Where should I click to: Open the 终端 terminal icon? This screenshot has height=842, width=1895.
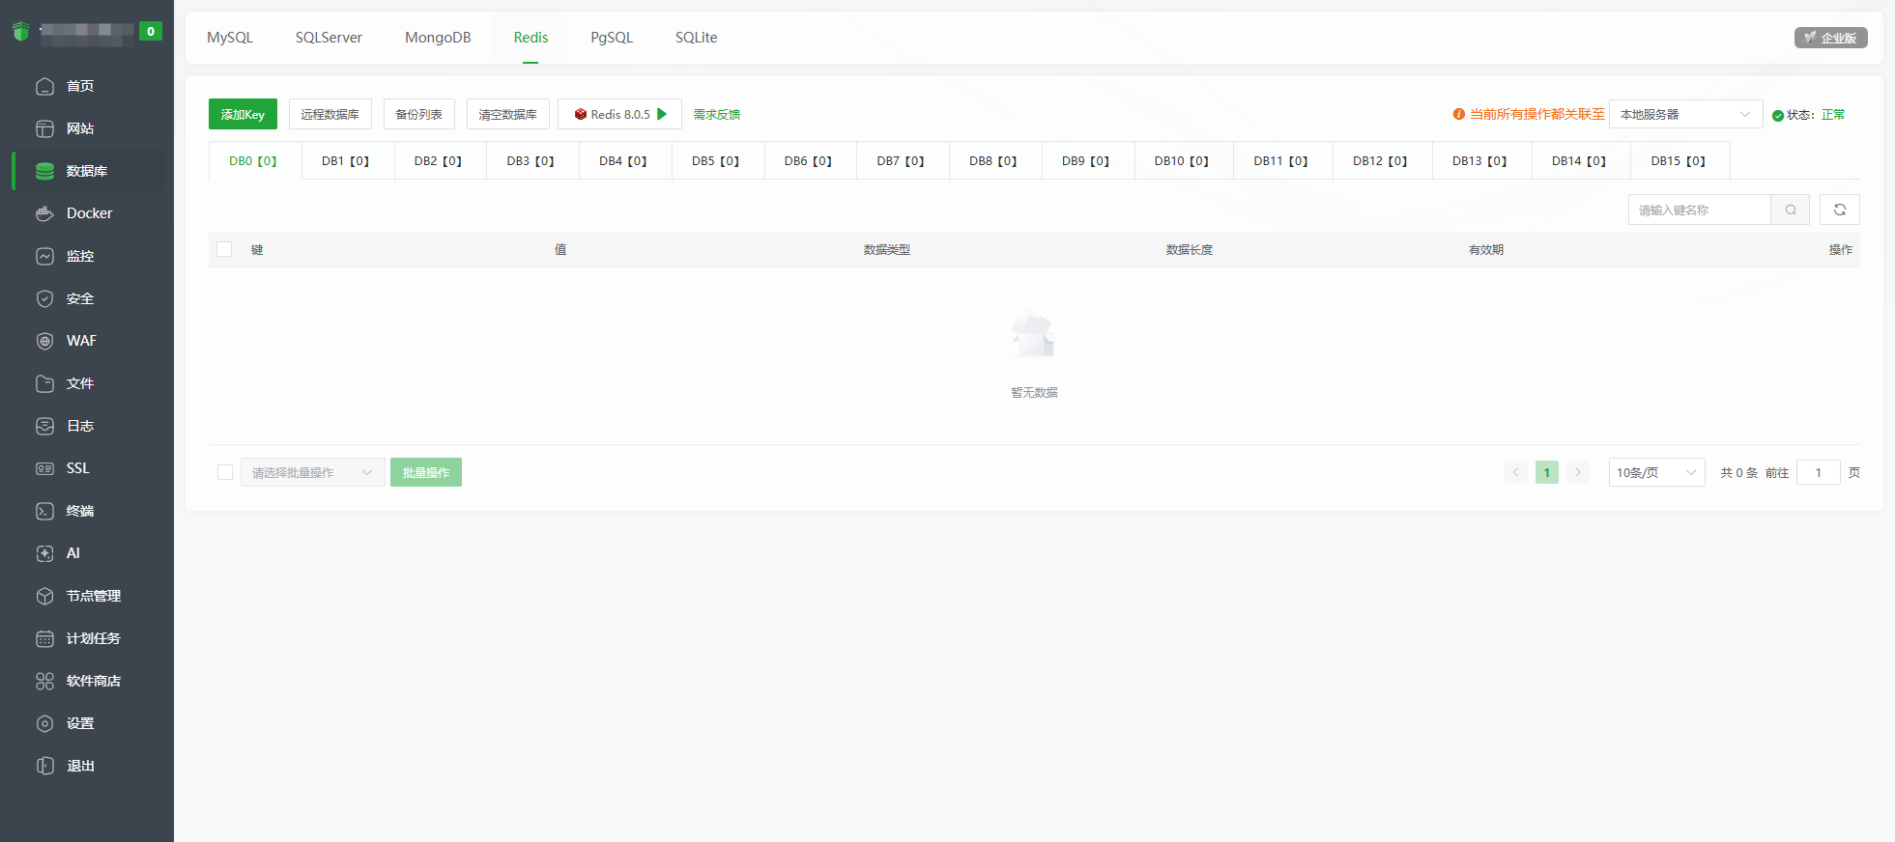(44, 511)
